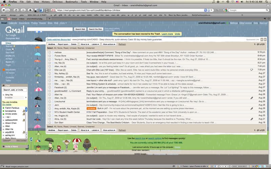Click the blue Delicious sidebar toolbar icon

pyautogui.click(x=41, y=10)
